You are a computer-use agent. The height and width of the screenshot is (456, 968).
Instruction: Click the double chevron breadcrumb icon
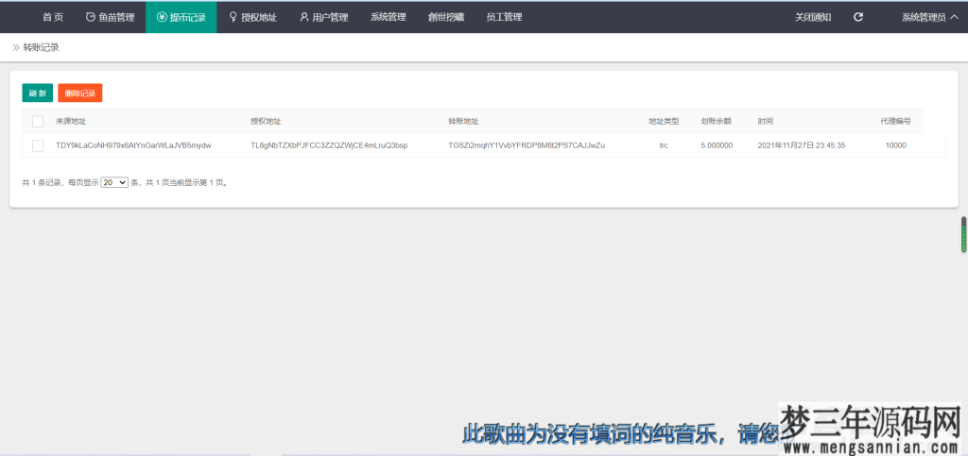16,47
